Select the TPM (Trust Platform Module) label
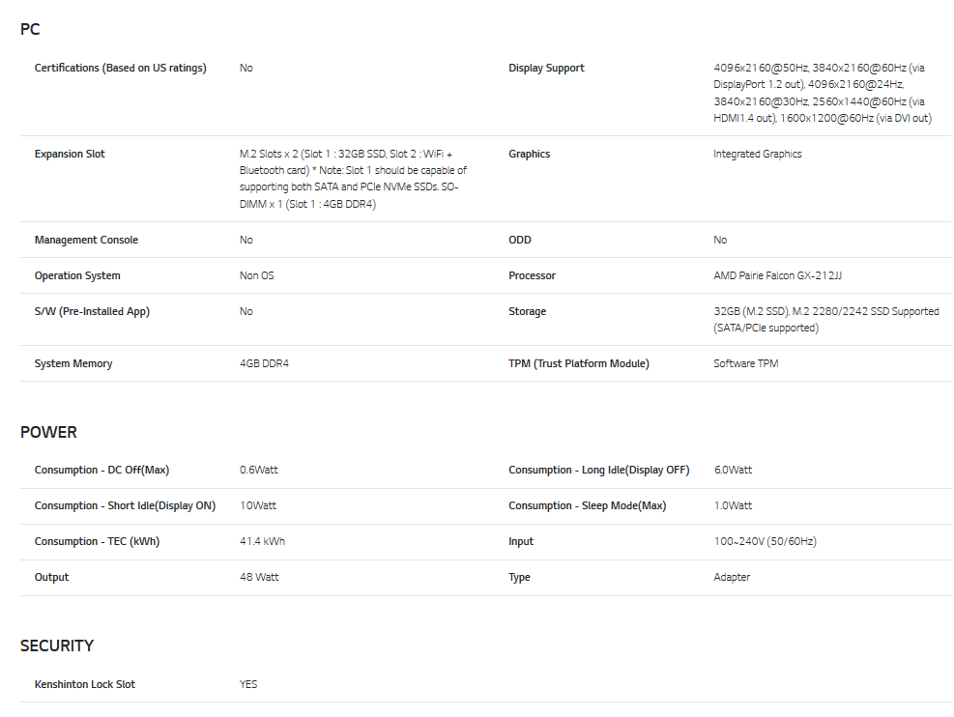The height and width of the screenshot is (717, 954). pos(578,364)
